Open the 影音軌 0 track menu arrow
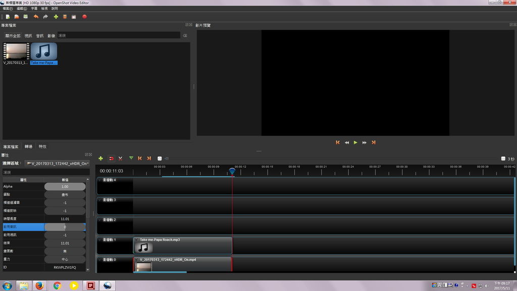 tap(100, 260)
